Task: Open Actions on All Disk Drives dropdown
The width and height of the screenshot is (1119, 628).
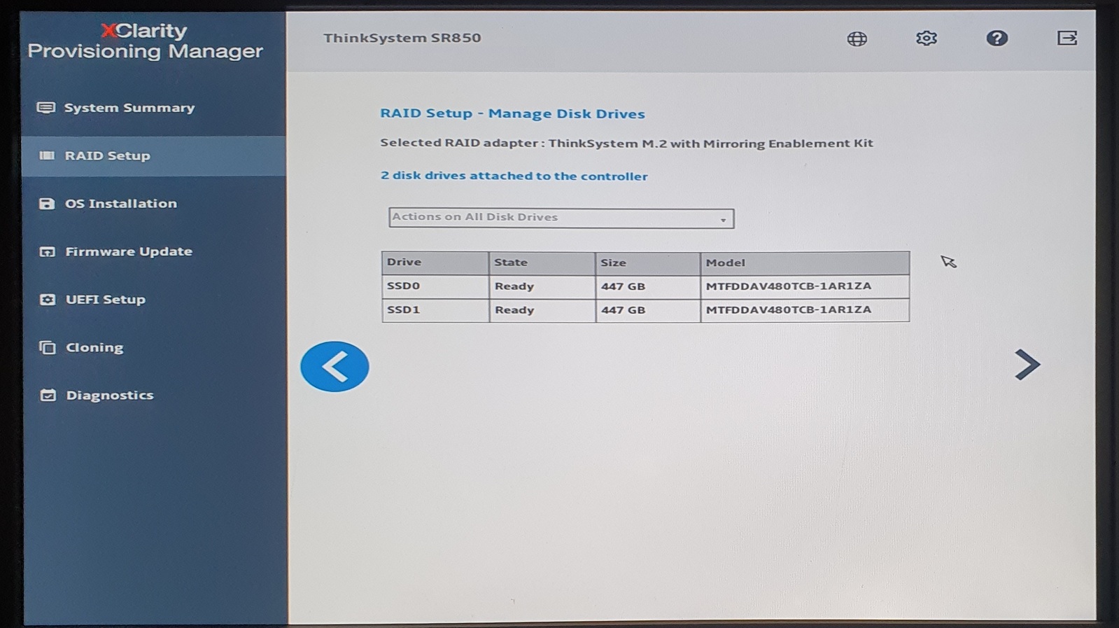Action: coord(561,218)
